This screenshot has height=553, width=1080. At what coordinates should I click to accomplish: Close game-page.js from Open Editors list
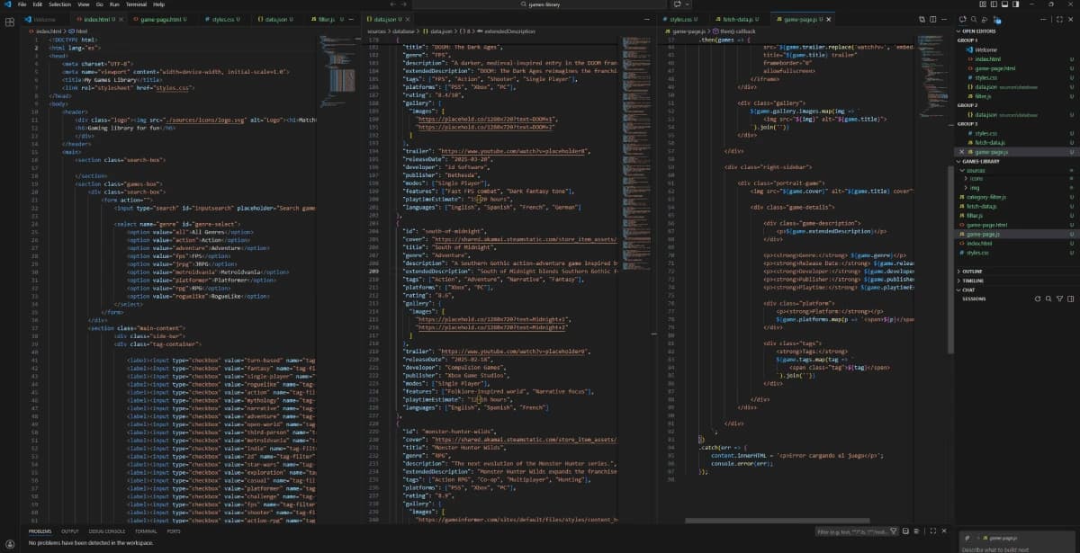(963, 152)
